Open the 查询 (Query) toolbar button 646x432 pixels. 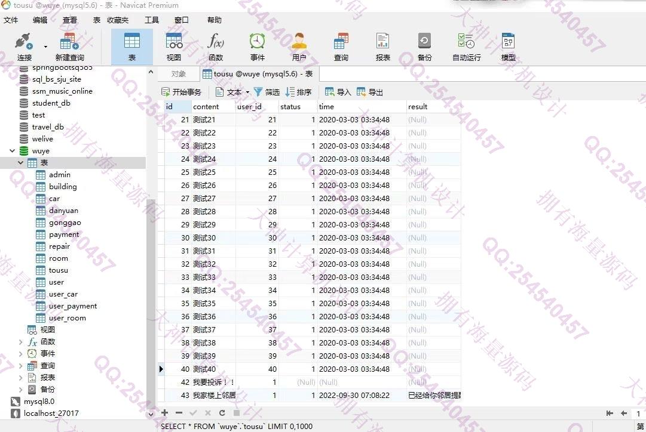point(341,47)
